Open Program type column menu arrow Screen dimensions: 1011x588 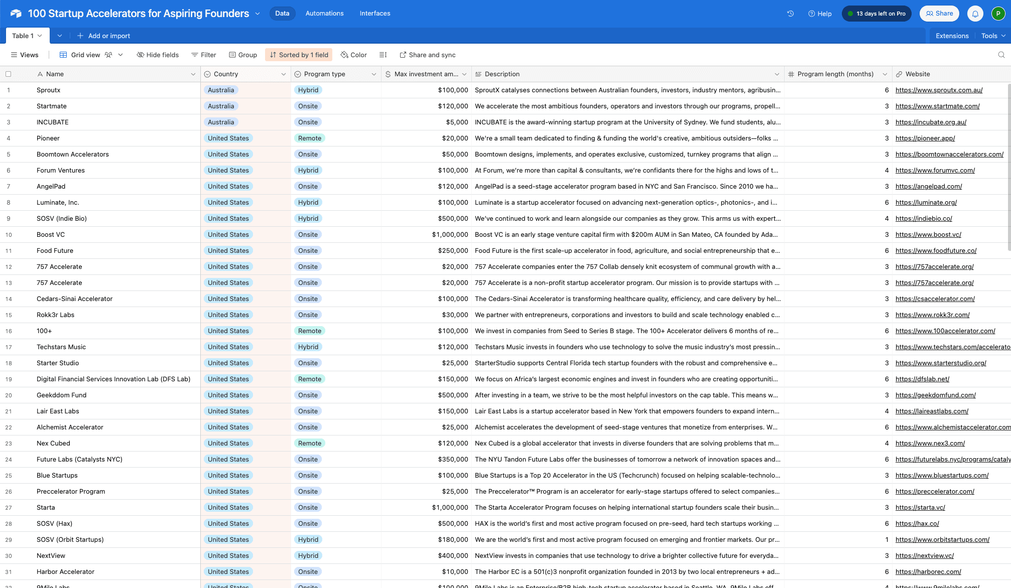click(x=373, y=74)
